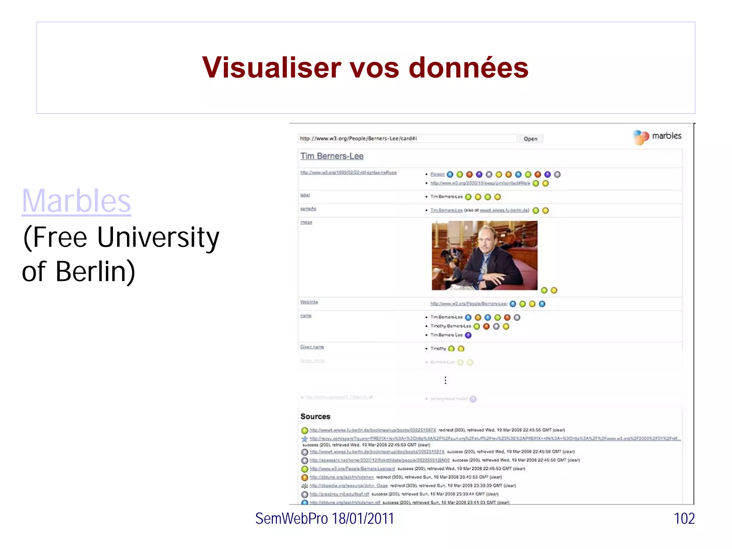This screenshot has width=732, height=549.
Task: Open the Tim Berners-Lee heading link
Action: click(332, 156)
